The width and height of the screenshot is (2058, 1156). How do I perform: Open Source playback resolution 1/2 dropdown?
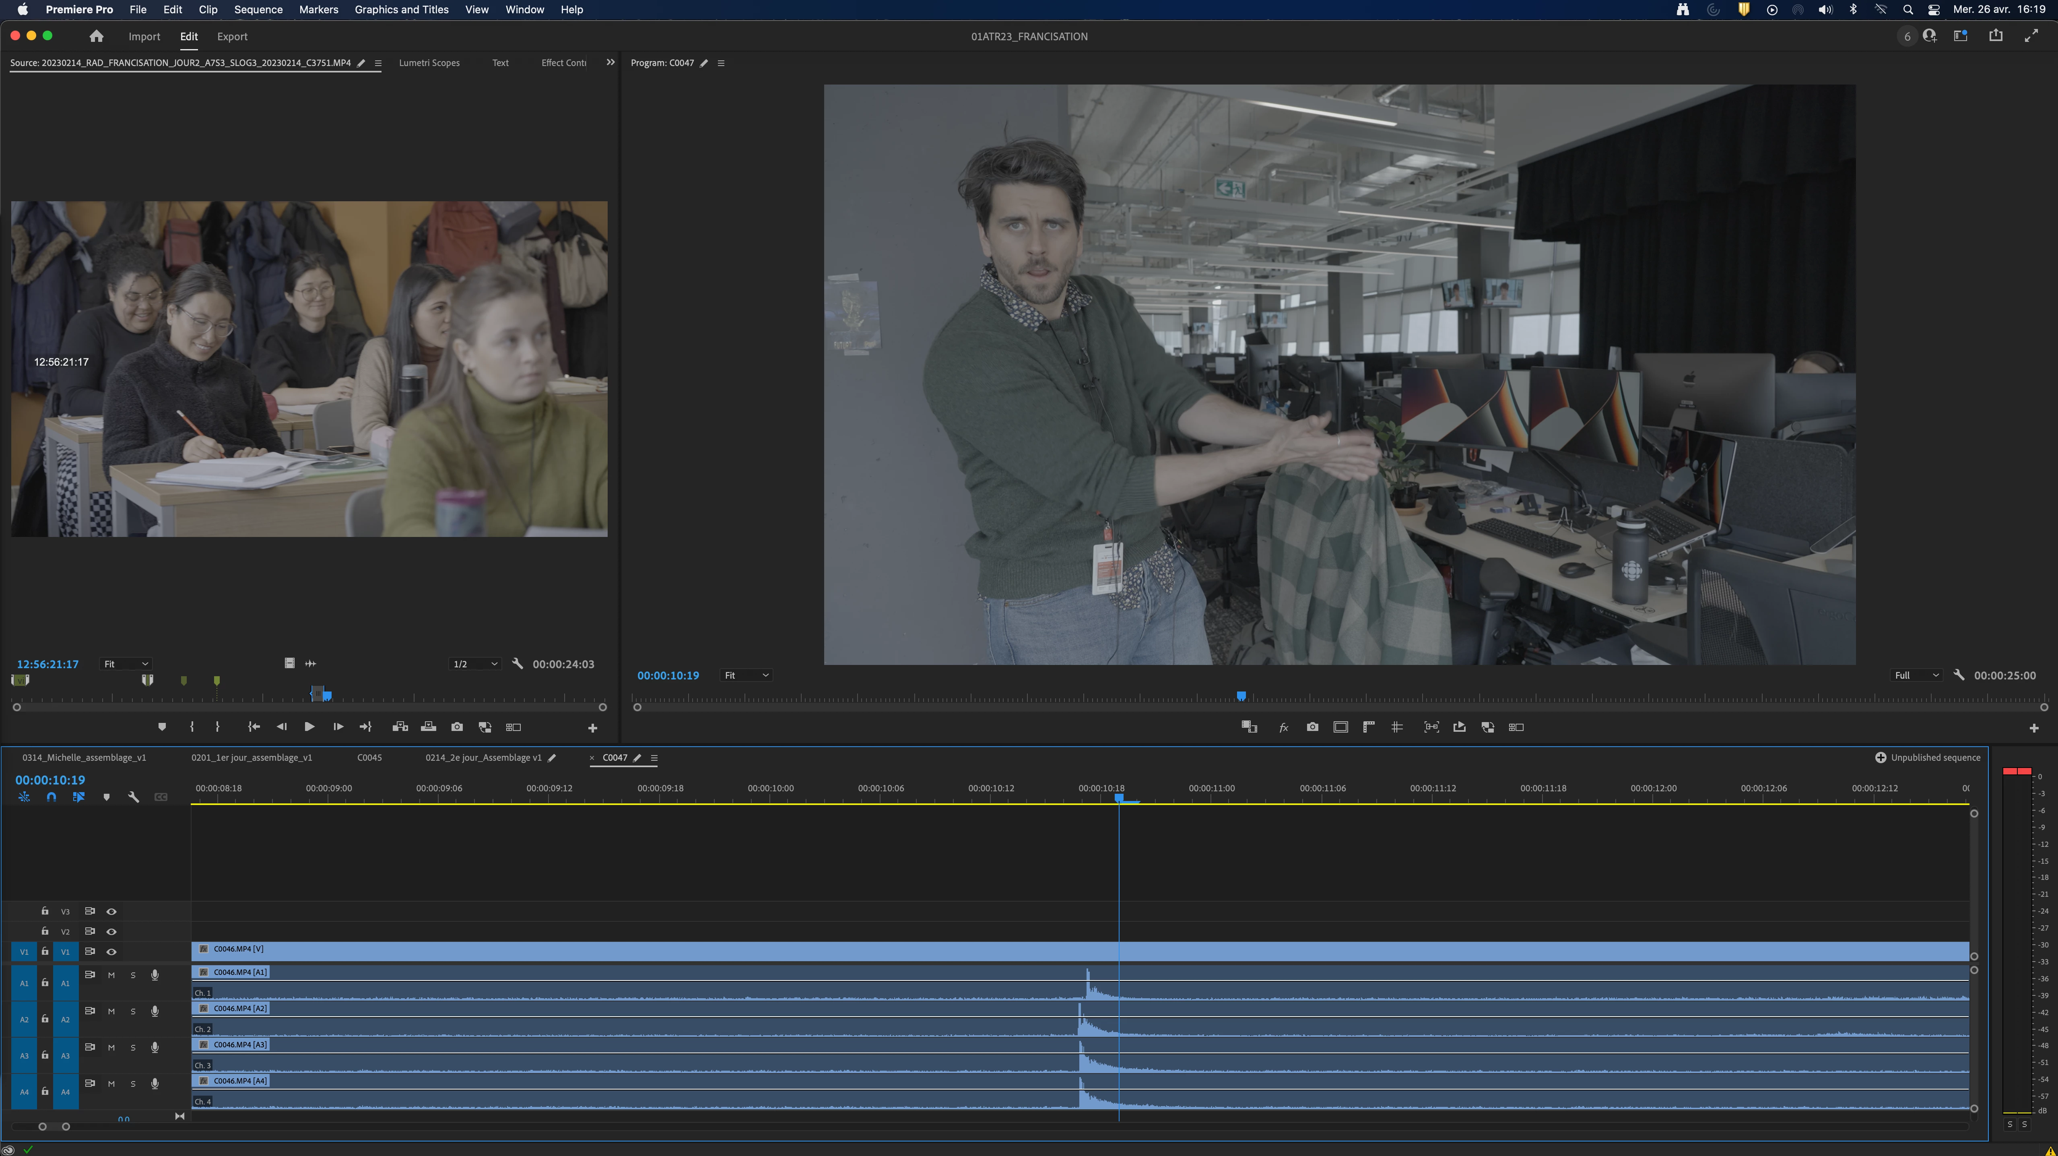coord(474,664)
